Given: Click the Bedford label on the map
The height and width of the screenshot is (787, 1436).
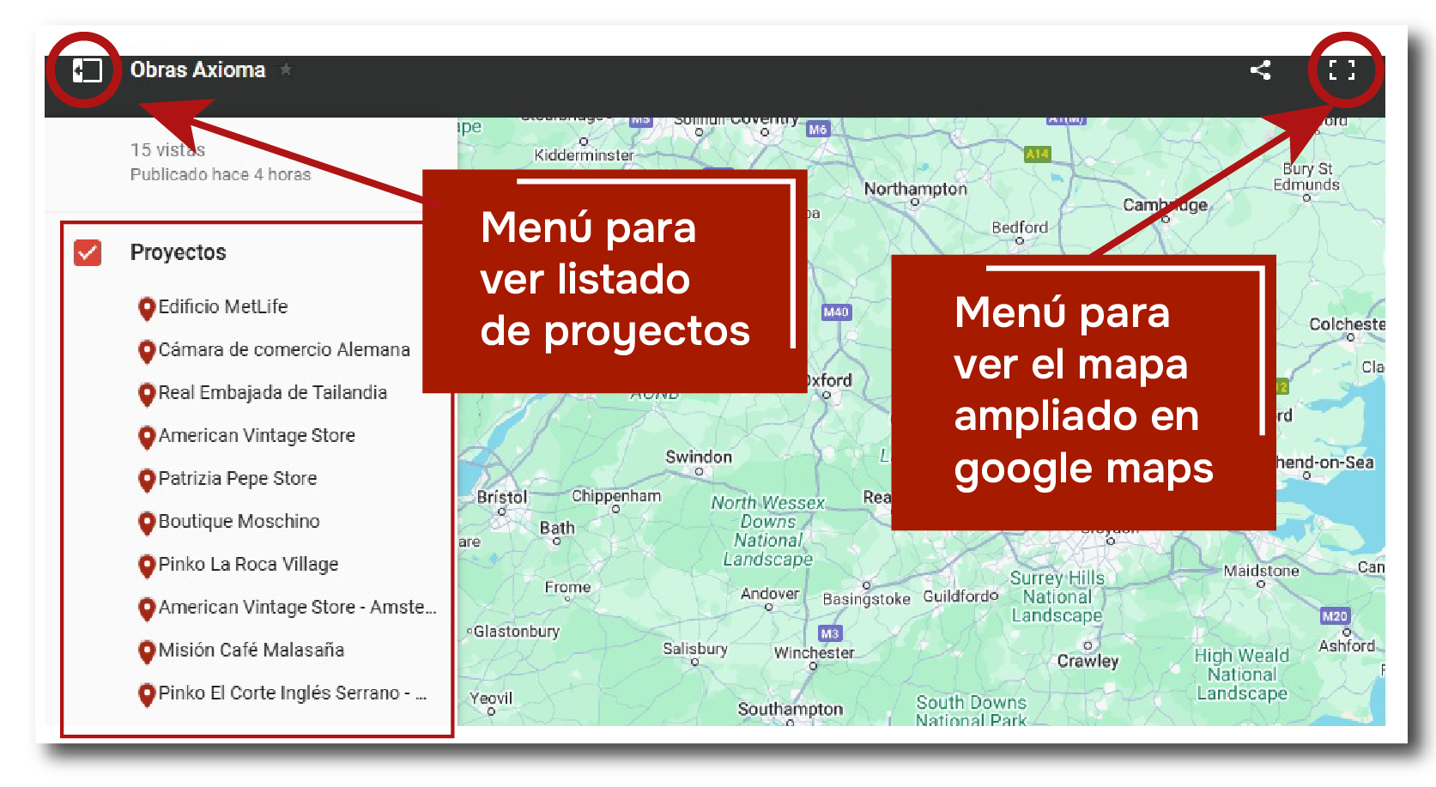Looking at the screenshot, I should pyautogui.click(x=1020, y=227).
